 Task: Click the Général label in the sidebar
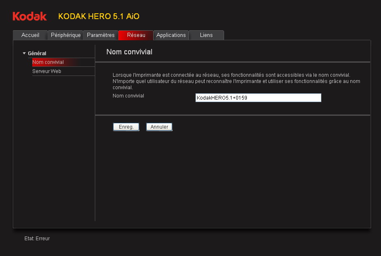point(37,53)
